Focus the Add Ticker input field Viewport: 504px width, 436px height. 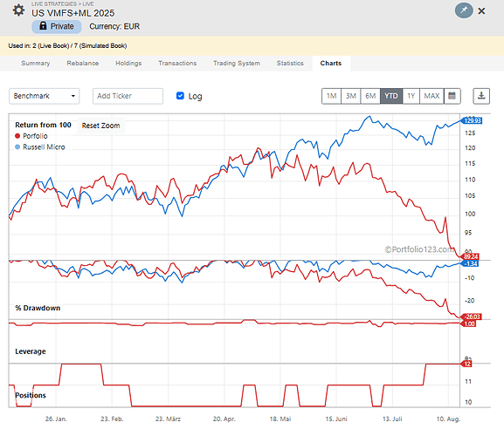point(128,96)
